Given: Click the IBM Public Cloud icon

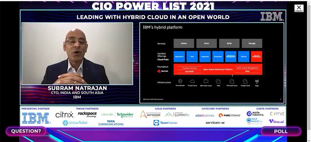Looking at the screenshot, I should point(206,81).
